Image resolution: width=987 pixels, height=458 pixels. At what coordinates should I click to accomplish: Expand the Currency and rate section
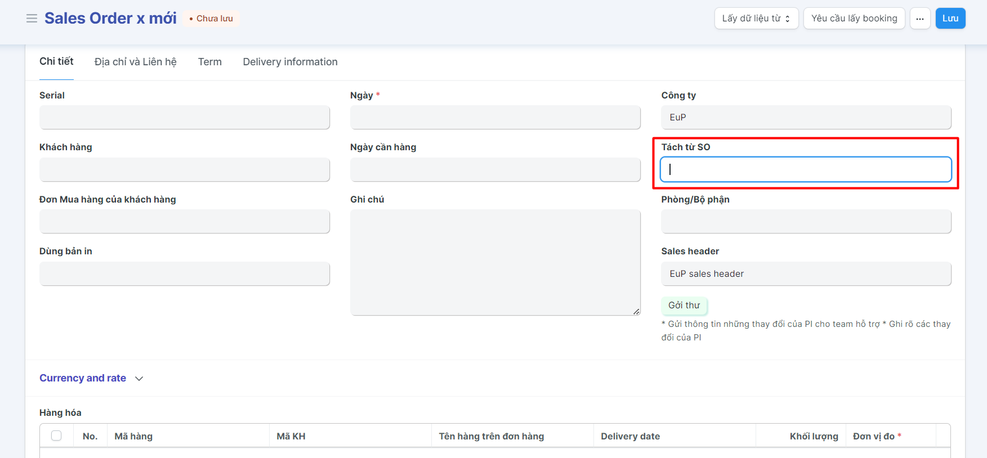(91, 378)
